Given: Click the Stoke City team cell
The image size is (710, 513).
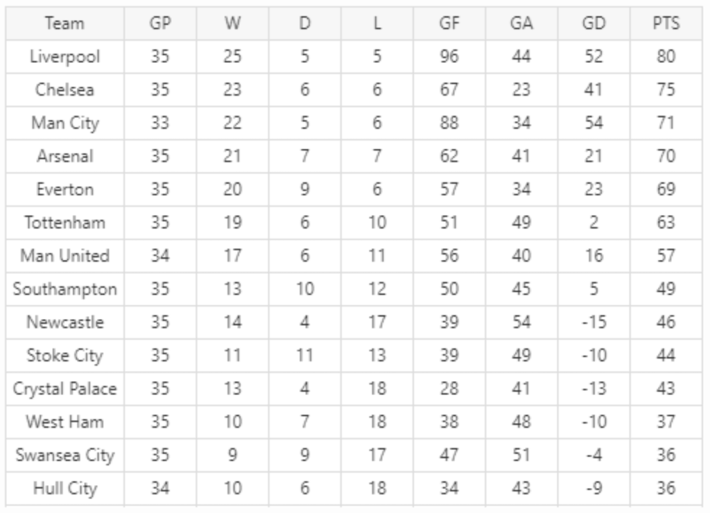Looking at the screenshot, I should (64, 356).
